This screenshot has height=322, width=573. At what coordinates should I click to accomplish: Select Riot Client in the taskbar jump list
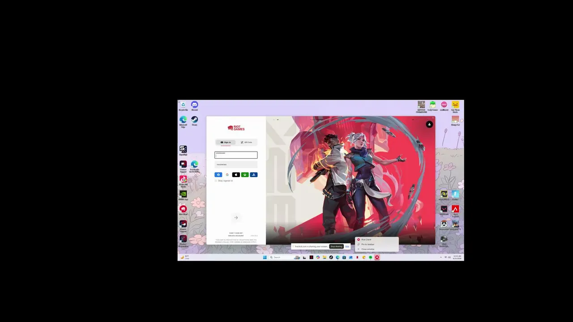[x=376, y=240]
